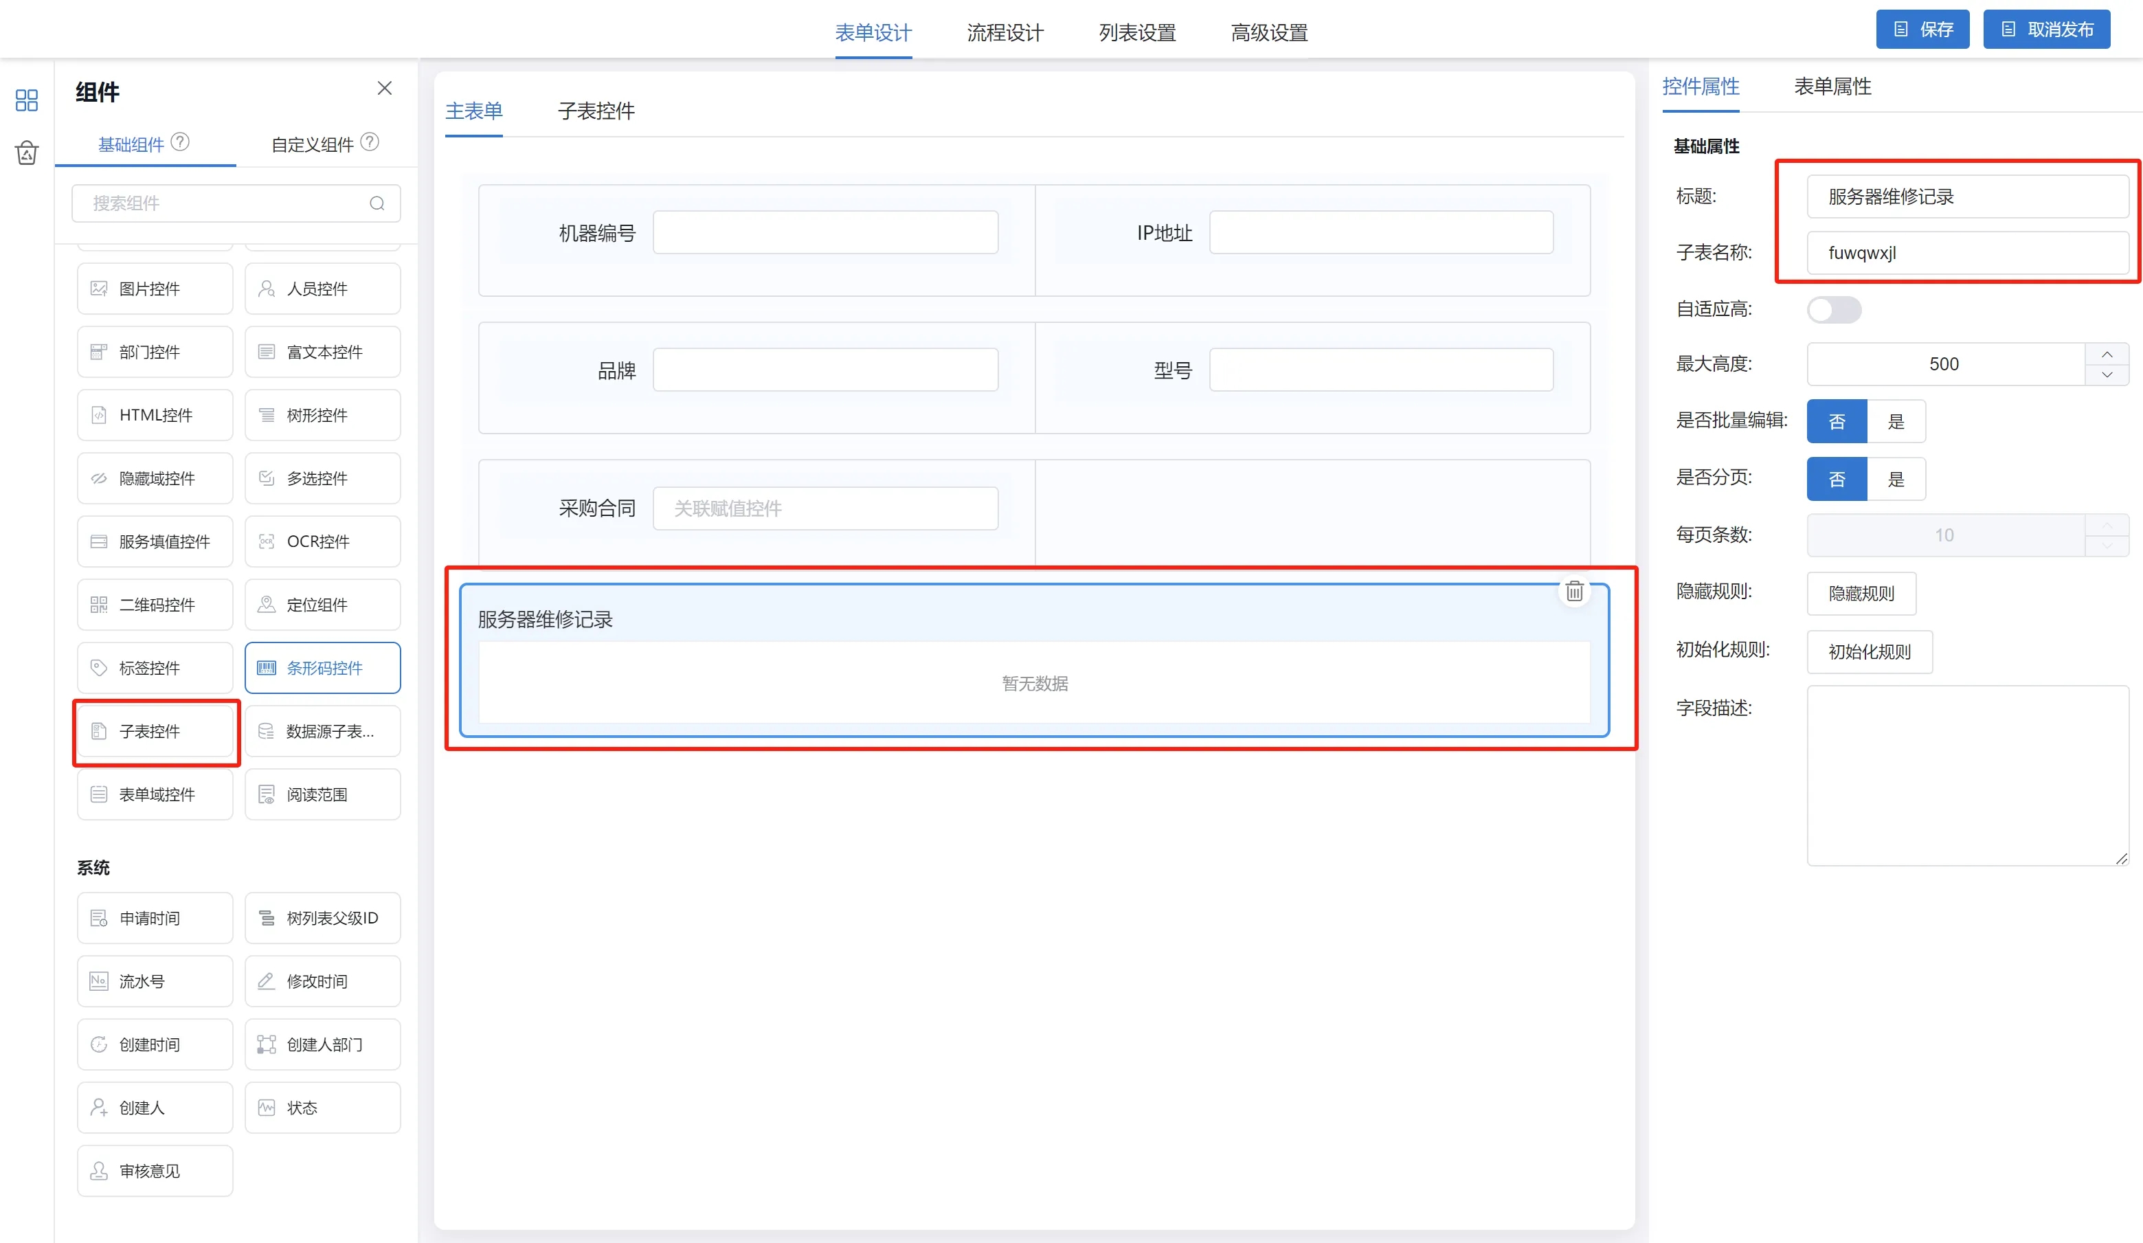The height and width of the screenshot is (1243, 2143).
Task: Open the 隐藏规则 button
Action: tap(1861, 594)
